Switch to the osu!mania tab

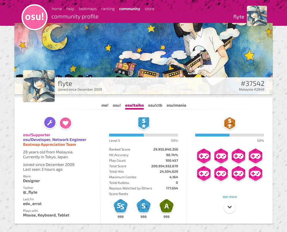click(x=176, y=105)
